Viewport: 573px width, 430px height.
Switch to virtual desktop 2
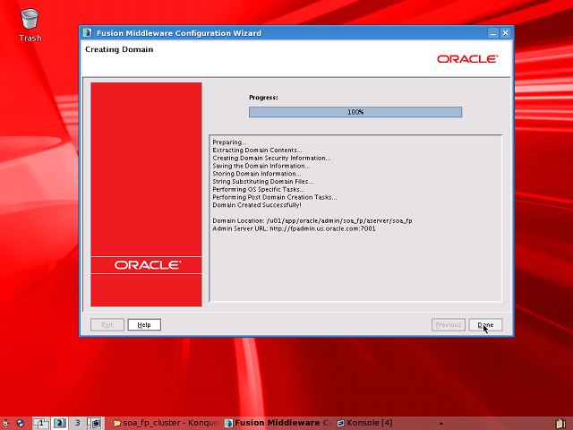click(59, 423)
